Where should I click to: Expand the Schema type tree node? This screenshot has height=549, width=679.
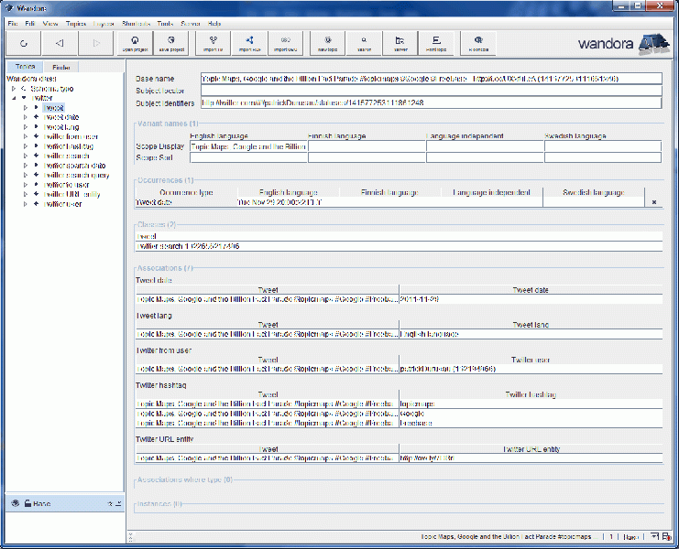(x=14, y=88)
